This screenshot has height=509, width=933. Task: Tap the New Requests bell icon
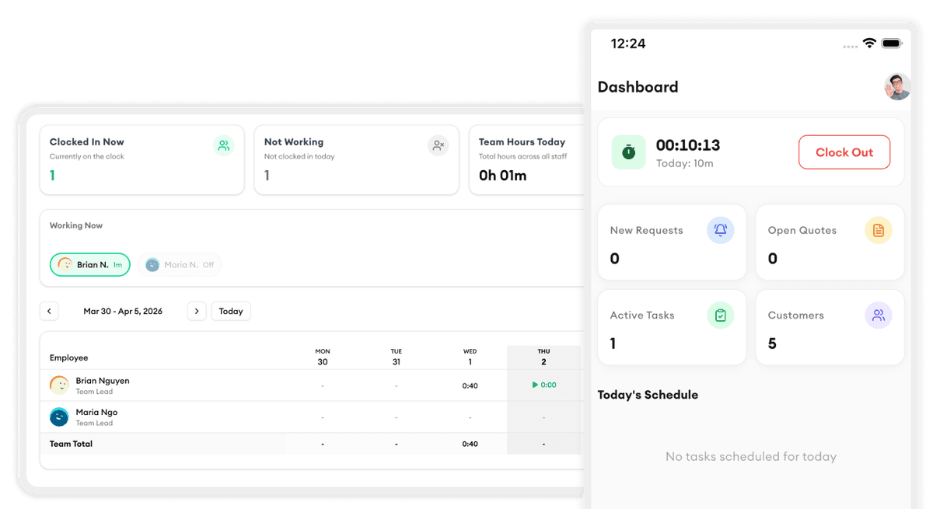(721, 230)
